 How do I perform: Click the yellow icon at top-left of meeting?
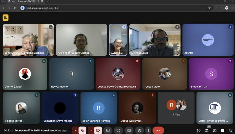5,18
